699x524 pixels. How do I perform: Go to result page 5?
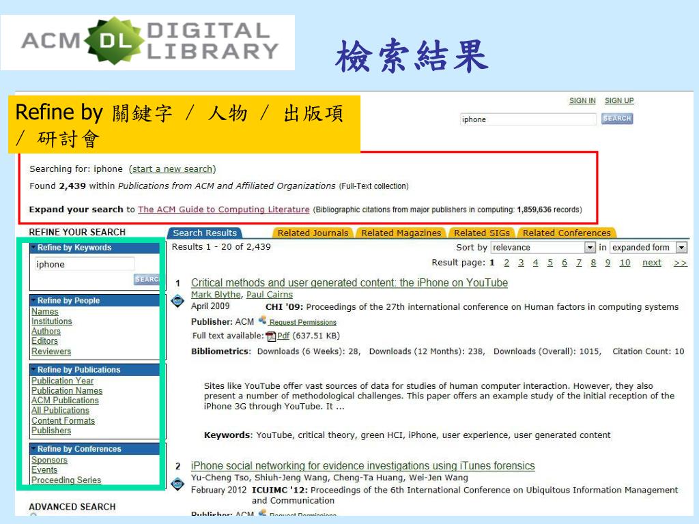point(550,263)
